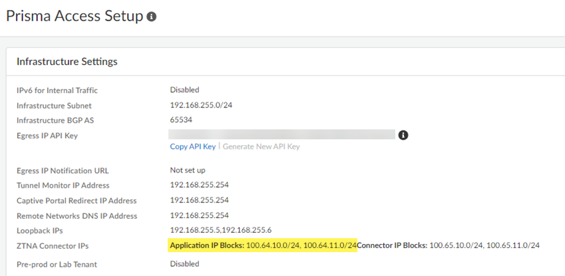
Task: Click the masked Egress IP API Key field
Action: [282, 135]
